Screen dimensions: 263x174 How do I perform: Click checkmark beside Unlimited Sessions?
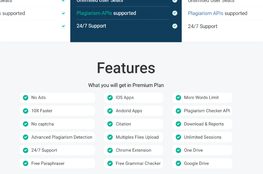(x=179, y=137)
